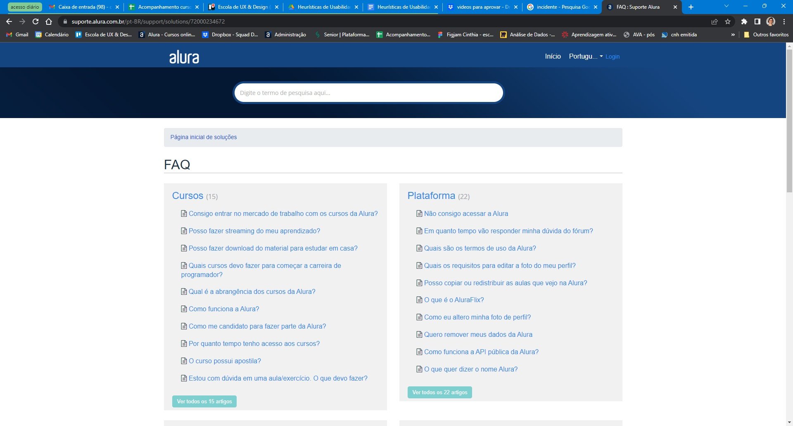Close the 'videos para aprovar' tab
This screenshot has height=426, width=793.
point(515,7)
